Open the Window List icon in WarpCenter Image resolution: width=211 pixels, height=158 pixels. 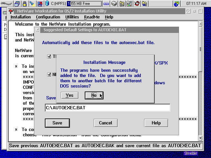click(17, 4)
